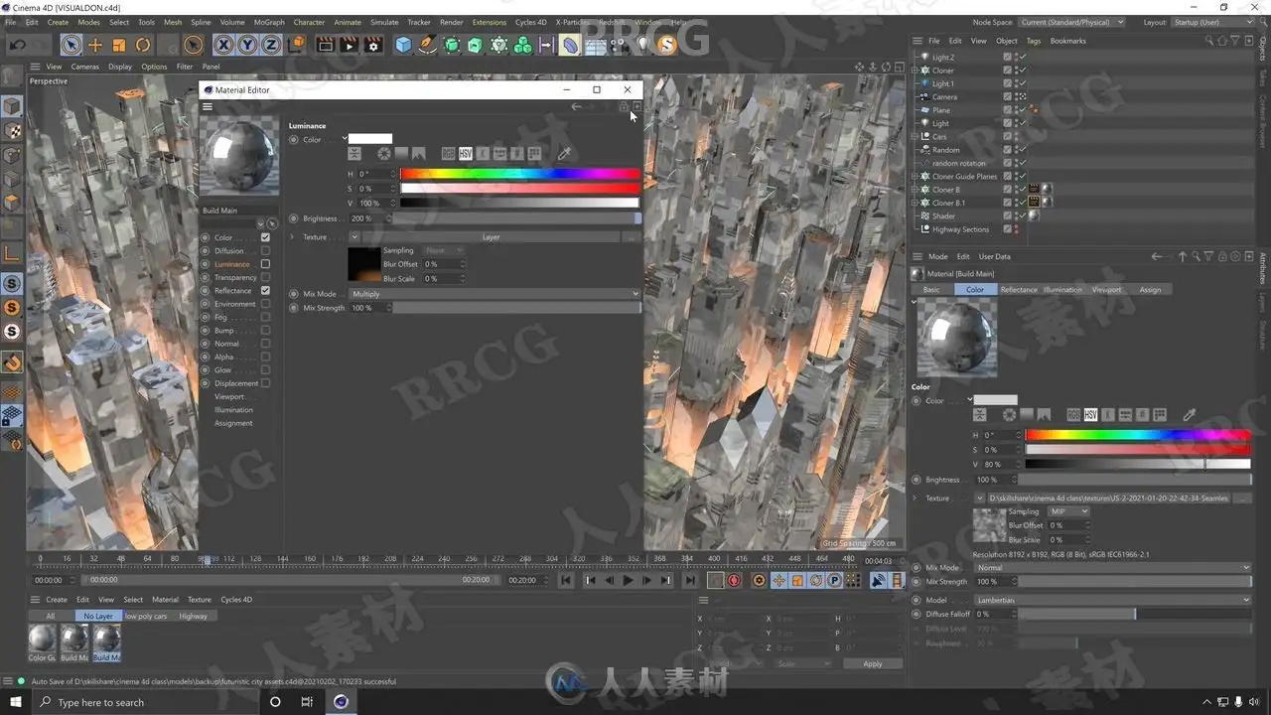Screen dimensions: 1271x715
Task: Switch the Material Editor color mode to RGB
Action: pos(448,154)
